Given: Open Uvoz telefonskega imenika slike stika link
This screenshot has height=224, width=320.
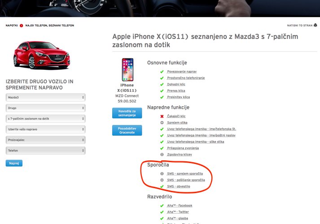Looking at the screenshot, I should click(x=196, y=142).
